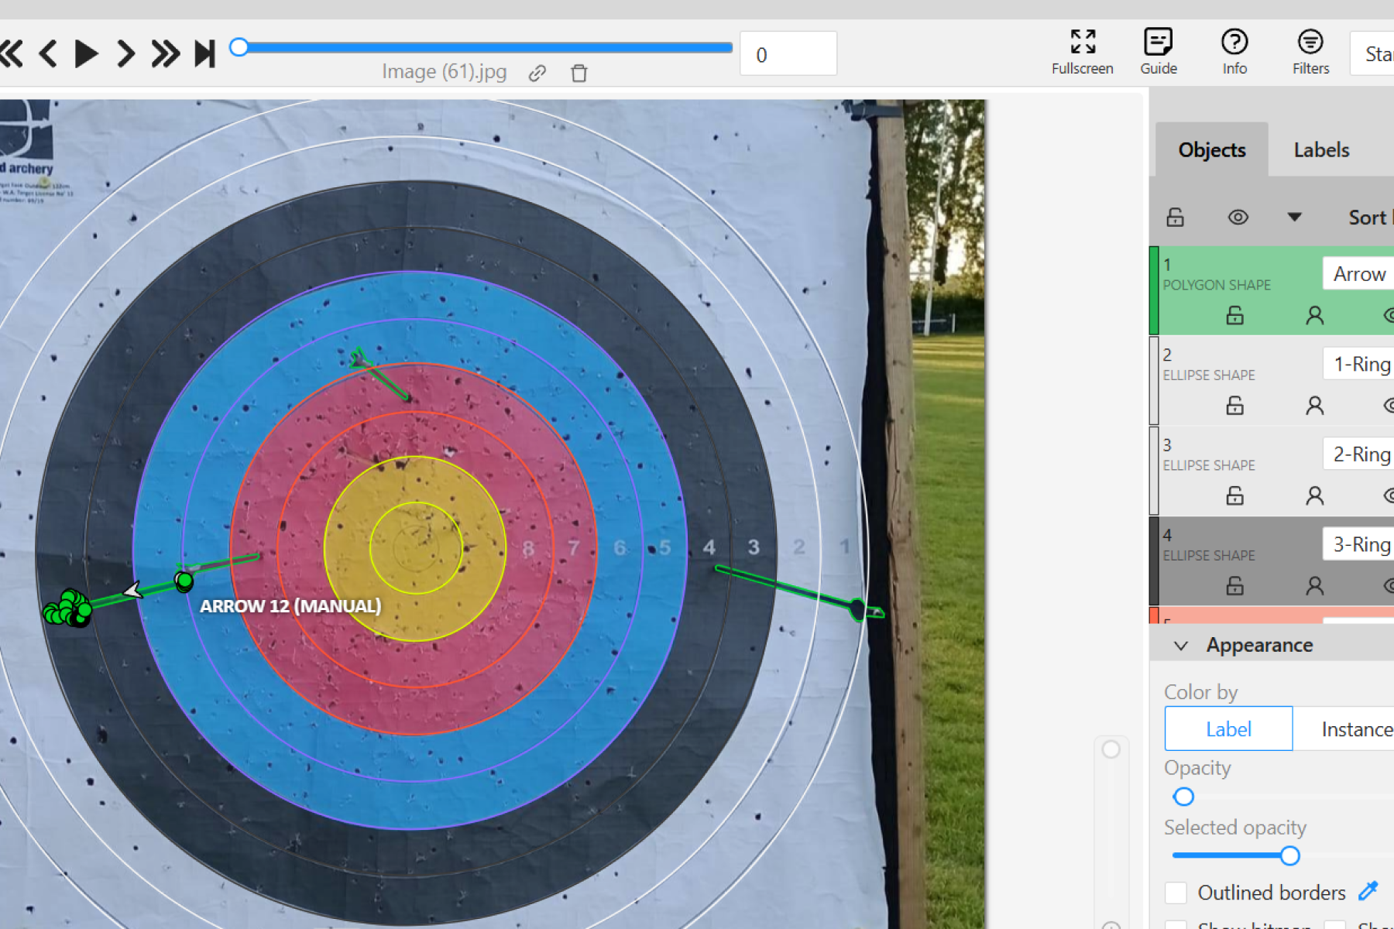Open the Arrow label dropdown
Viewport: 1394px width, 929px height.
pyautogui.click(x=1359, y=274)
